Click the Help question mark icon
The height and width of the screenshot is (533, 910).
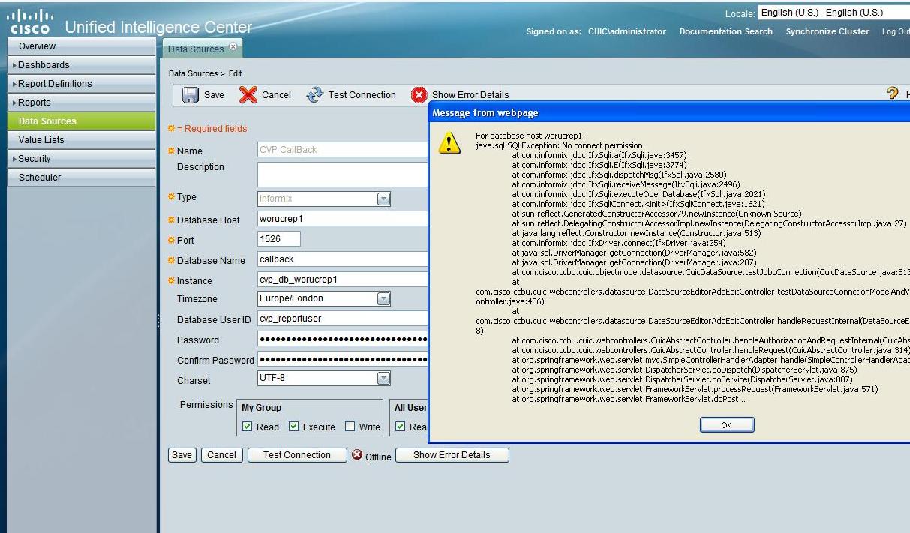tap(893, 94)
